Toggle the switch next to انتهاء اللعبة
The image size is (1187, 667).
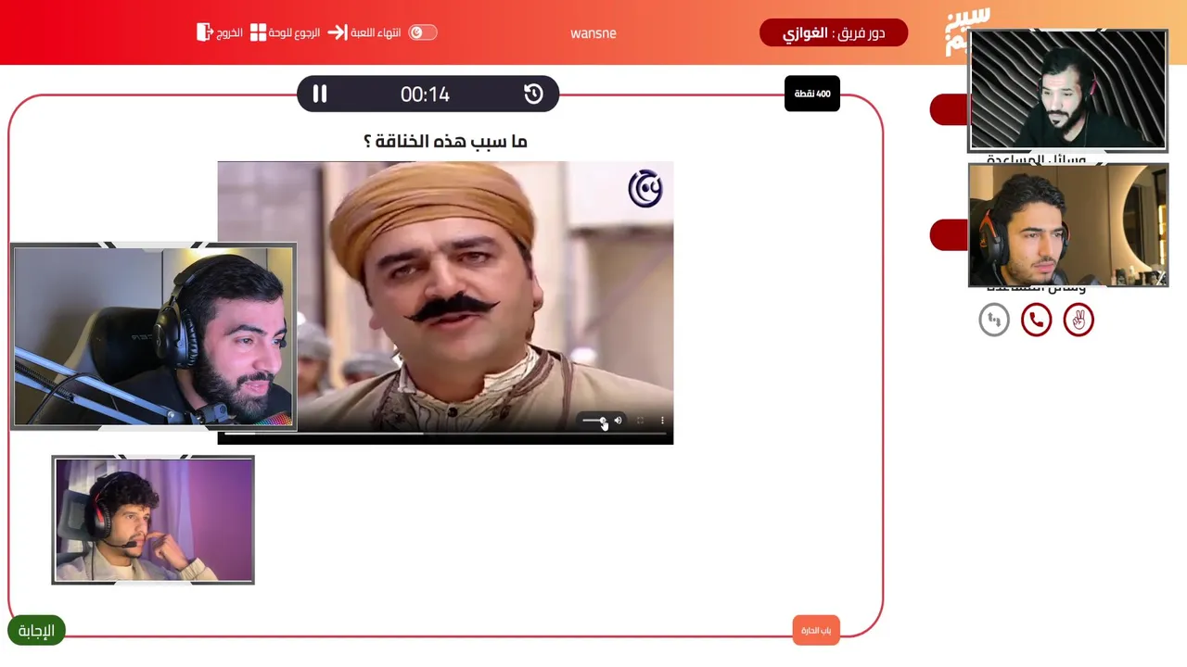coord(423,32)
